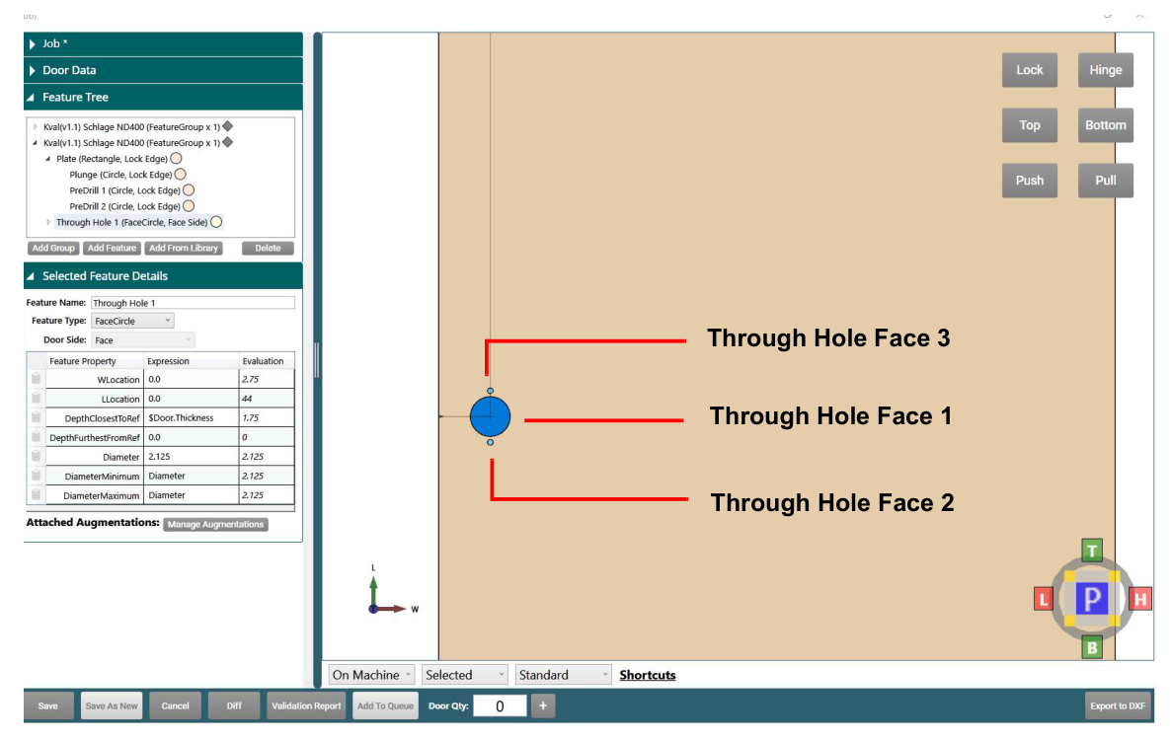
Task: Switch to the Pull view
Action: point(1106,181)
